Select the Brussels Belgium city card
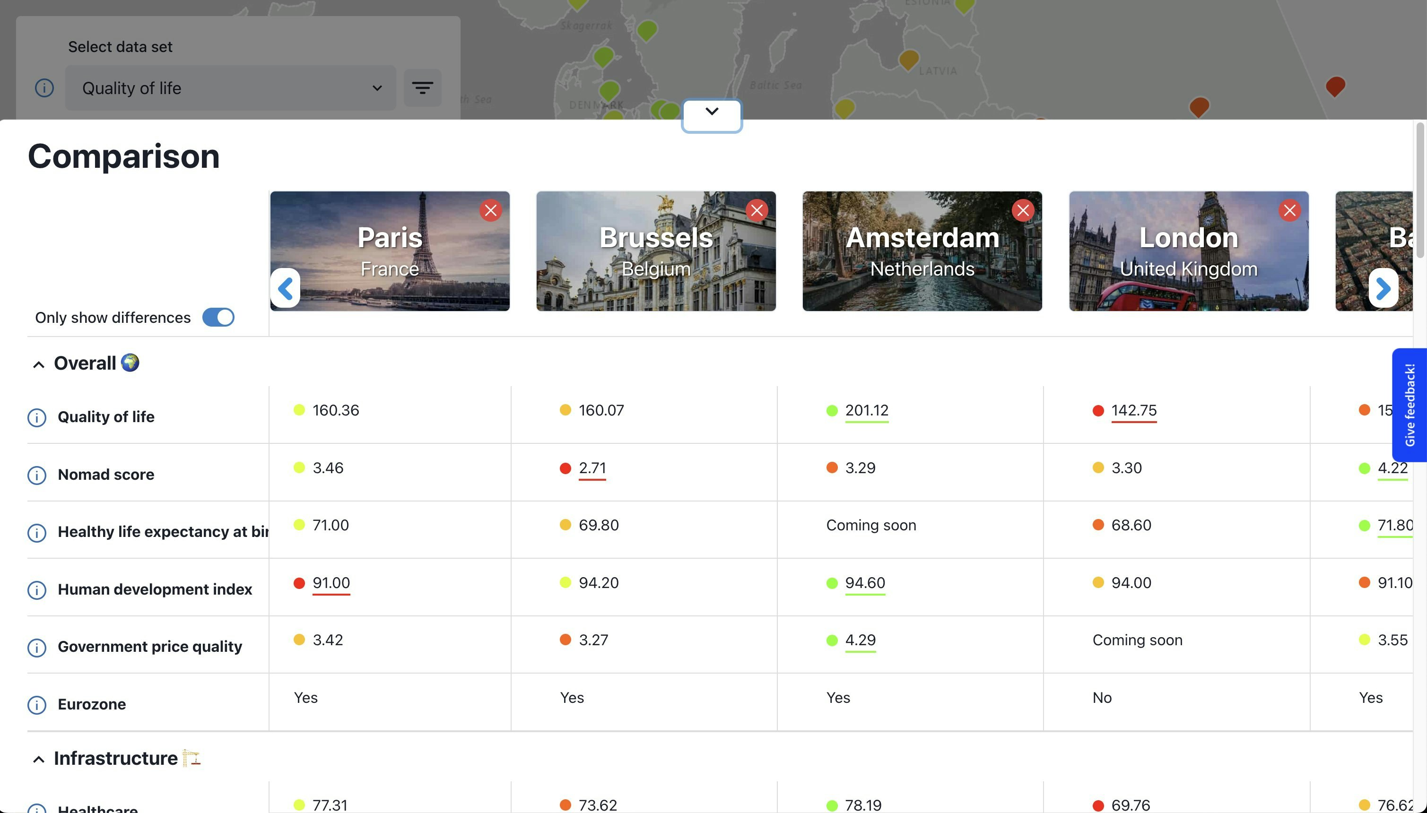 [656, 251]
